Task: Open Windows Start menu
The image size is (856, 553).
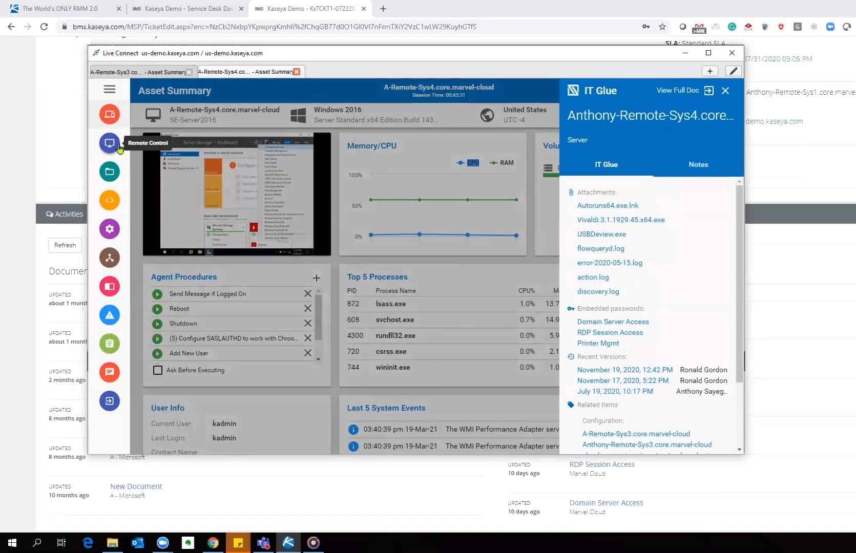Action: 12,543
